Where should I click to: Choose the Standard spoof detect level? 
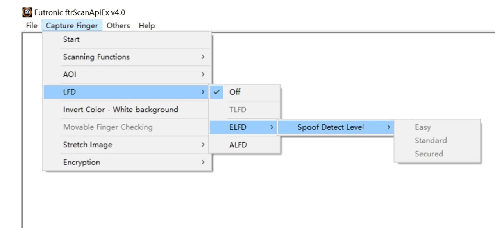[437, 140]
